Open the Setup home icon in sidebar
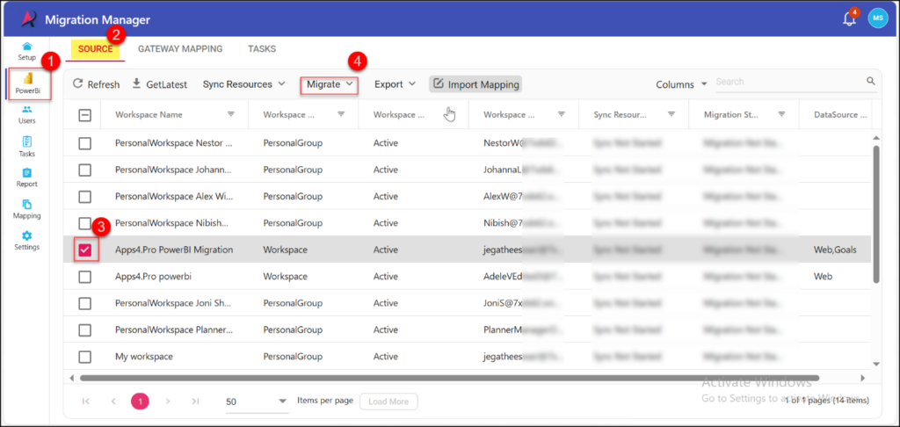Viewport: 900px width, 427px height. pyautogui.click(x=27, y=47)
